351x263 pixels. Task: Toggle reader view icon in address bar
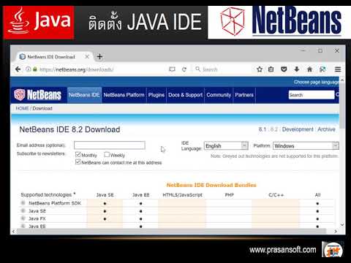(172, 69)
